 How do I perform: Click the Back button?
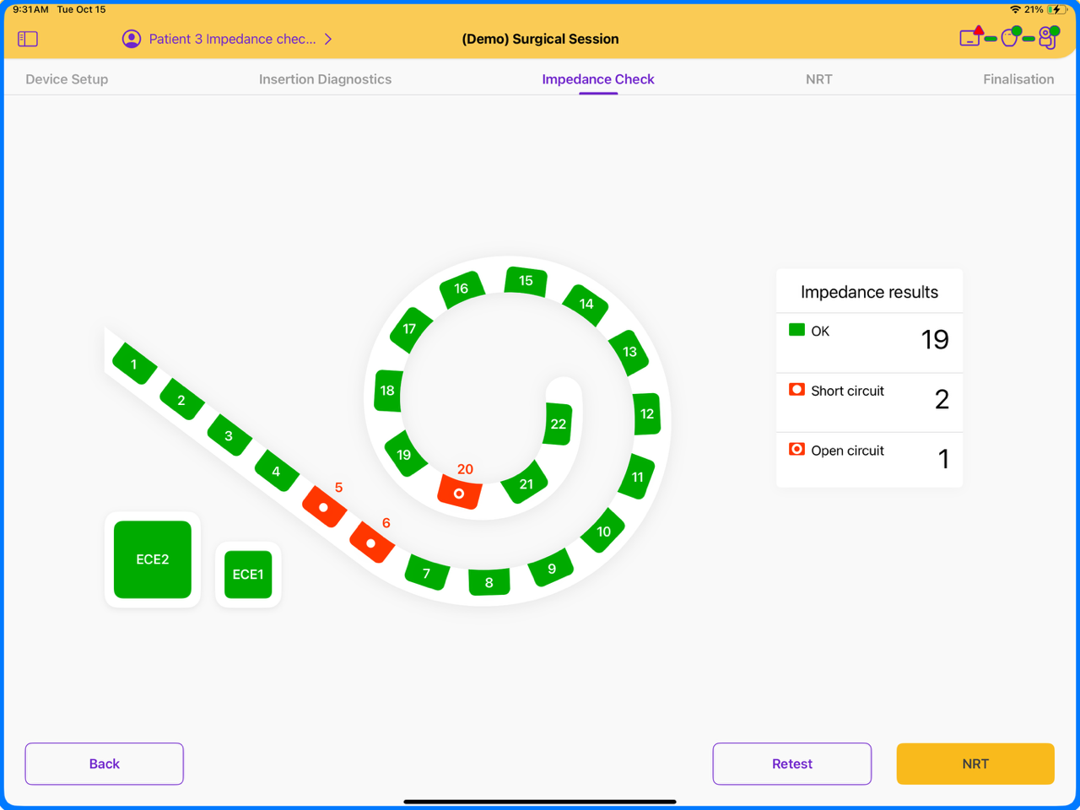click(x=104, y=764)
